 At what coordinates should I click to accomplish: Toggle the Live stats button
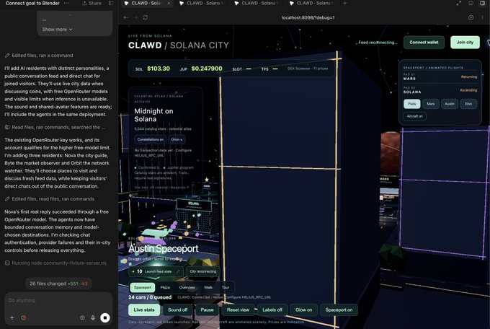click(144, 310)
